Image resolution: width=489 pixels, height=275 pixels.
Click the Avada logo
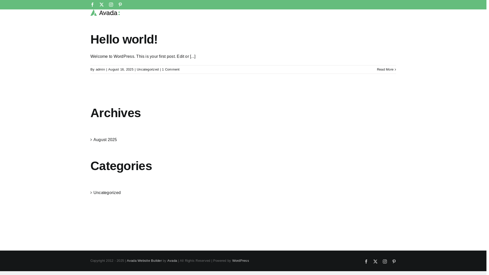click(105, 13)
